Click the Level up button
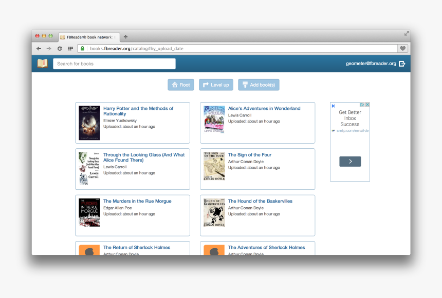Image resolution: width=442 pixels, height=298 pixels. click(x=216, y=85)
